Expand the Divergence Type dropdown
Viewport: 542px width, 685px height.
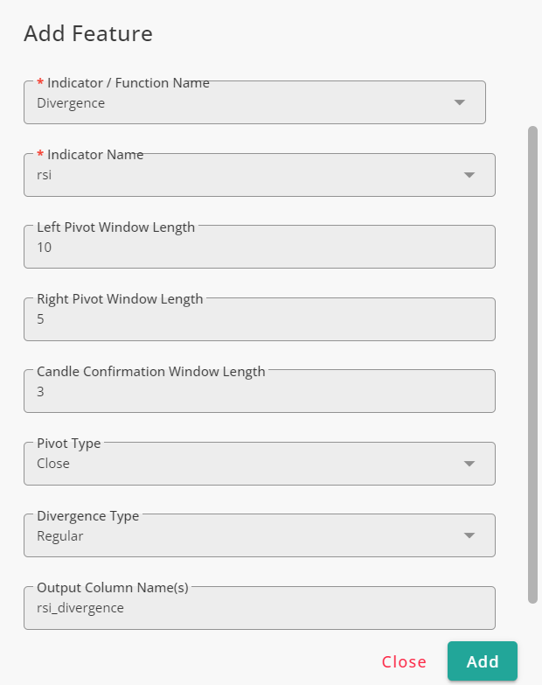[x=260, y=535]
